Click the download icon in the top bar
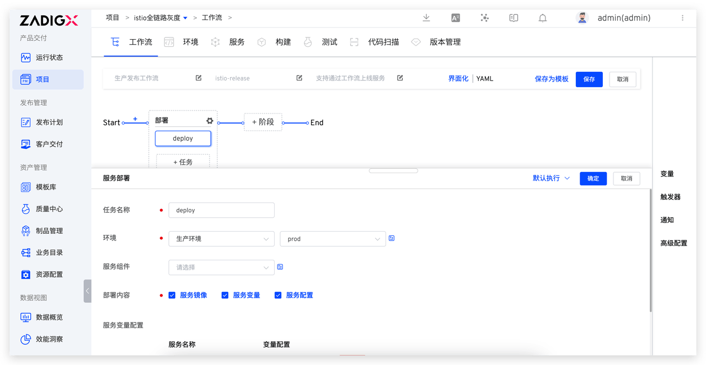This screenshot has width=706, height=365. (x=426, y=18)
